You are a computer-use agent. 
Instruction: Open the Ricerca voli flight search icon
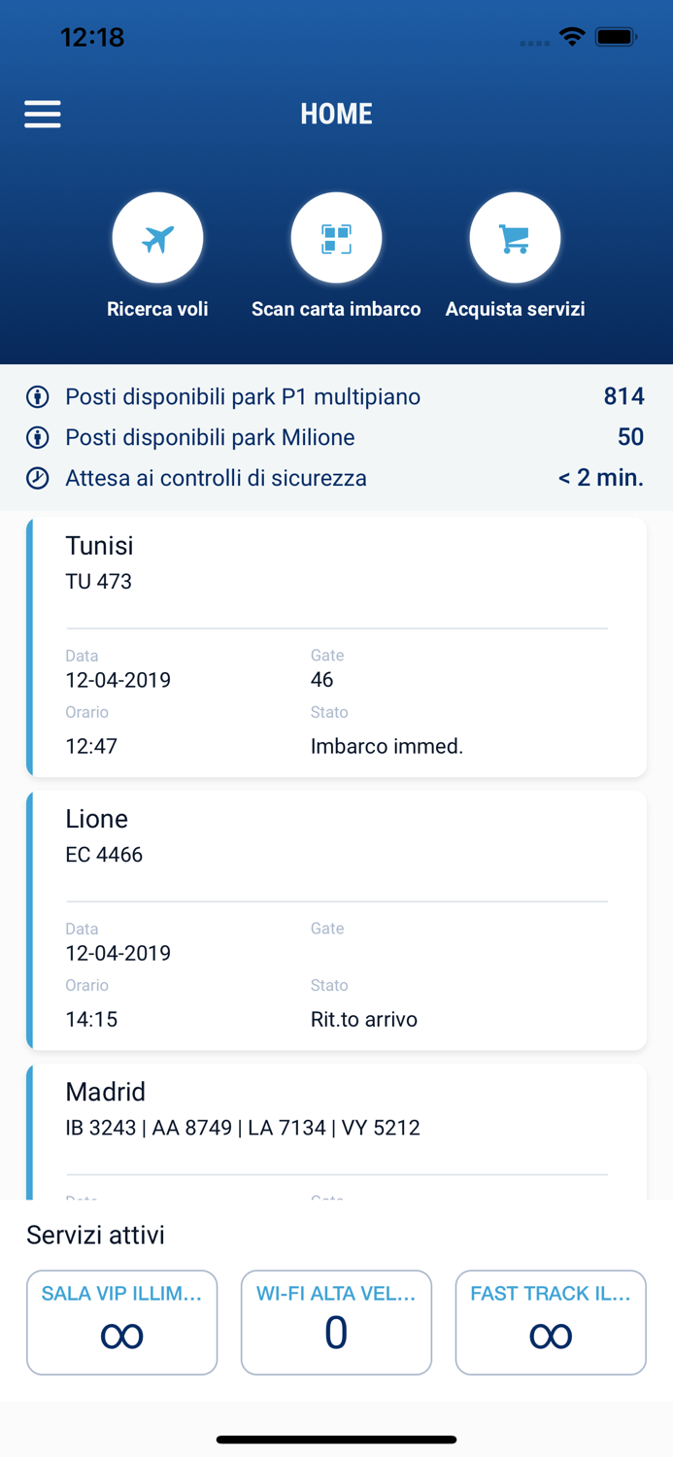pos(157,236)
